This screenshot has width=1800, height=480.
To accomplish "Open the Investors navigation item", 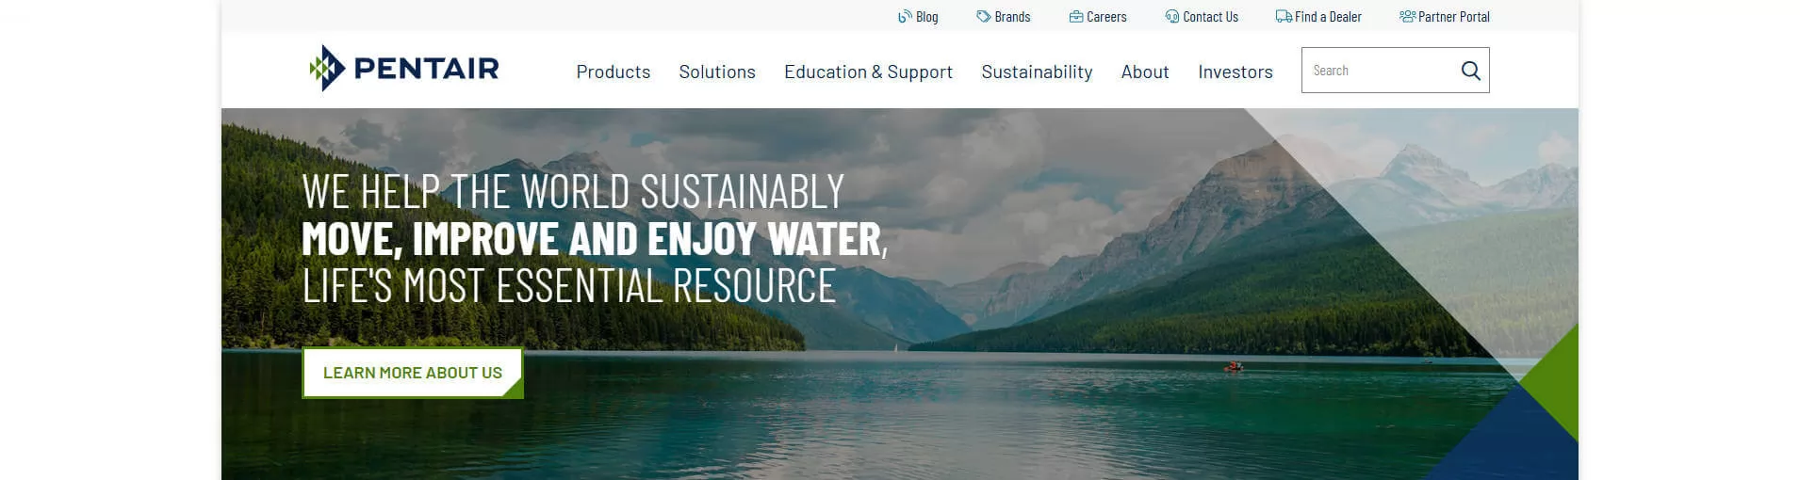I will click(1235, 72).
